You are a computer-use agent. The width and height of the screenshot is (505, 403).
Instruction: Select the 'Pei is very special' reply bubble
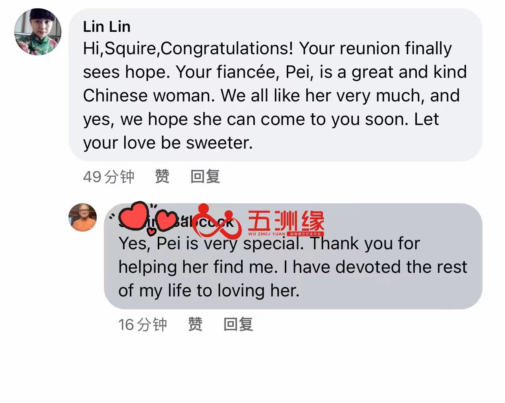click(293, 256)
